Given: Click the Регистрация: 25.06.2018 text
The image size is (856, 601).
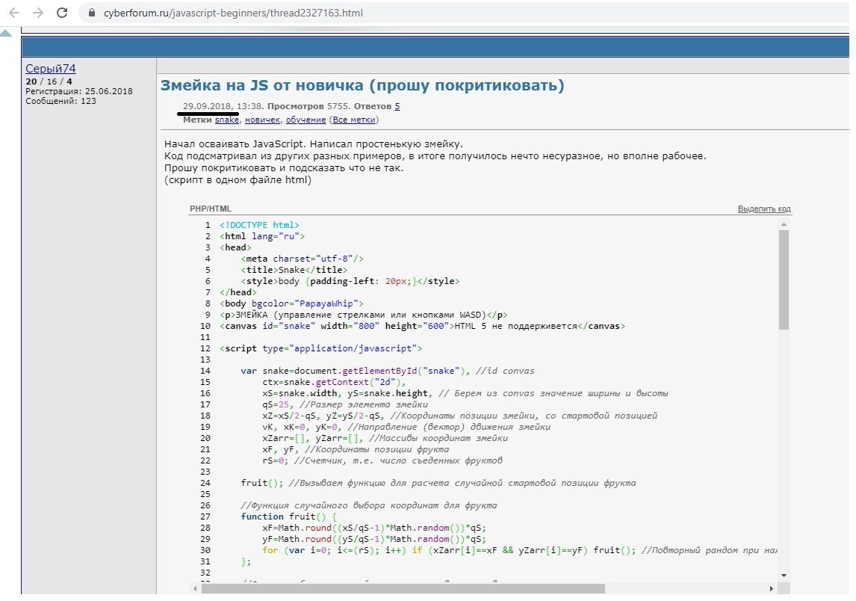Looking at the screenshot, I should (x=78, y=91).
